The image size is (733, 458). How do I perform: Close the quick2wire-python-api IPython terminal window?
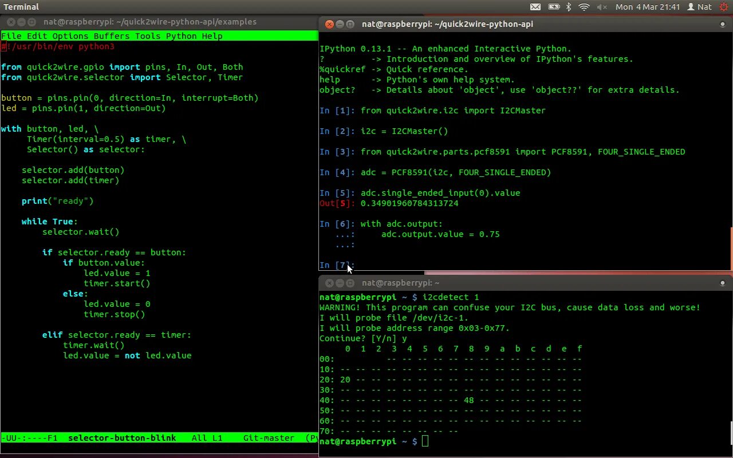(329, 24)
